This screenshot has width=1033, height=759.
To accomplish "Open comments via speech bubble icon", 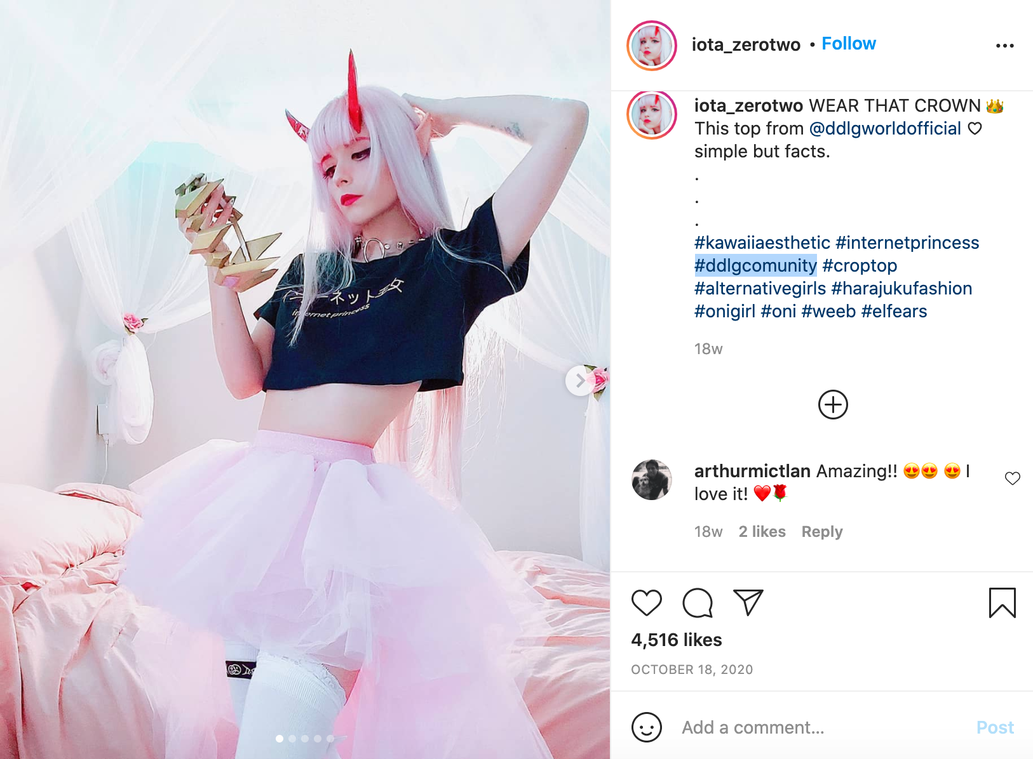I will coord(698,603).
